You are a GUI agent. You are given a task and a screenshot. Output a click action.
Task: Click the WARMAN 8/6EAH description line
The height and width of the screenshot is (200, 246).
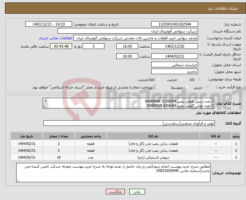pos(180,106)
